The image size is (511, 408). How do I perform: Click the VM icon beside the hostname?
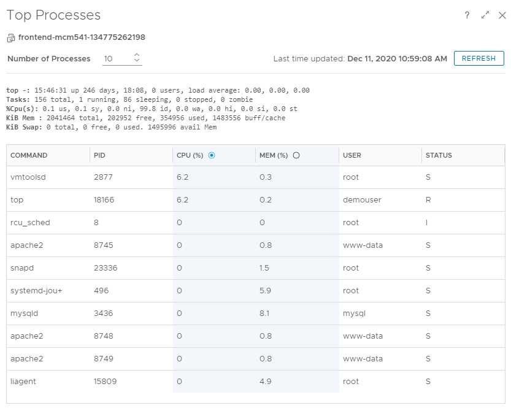9,37
